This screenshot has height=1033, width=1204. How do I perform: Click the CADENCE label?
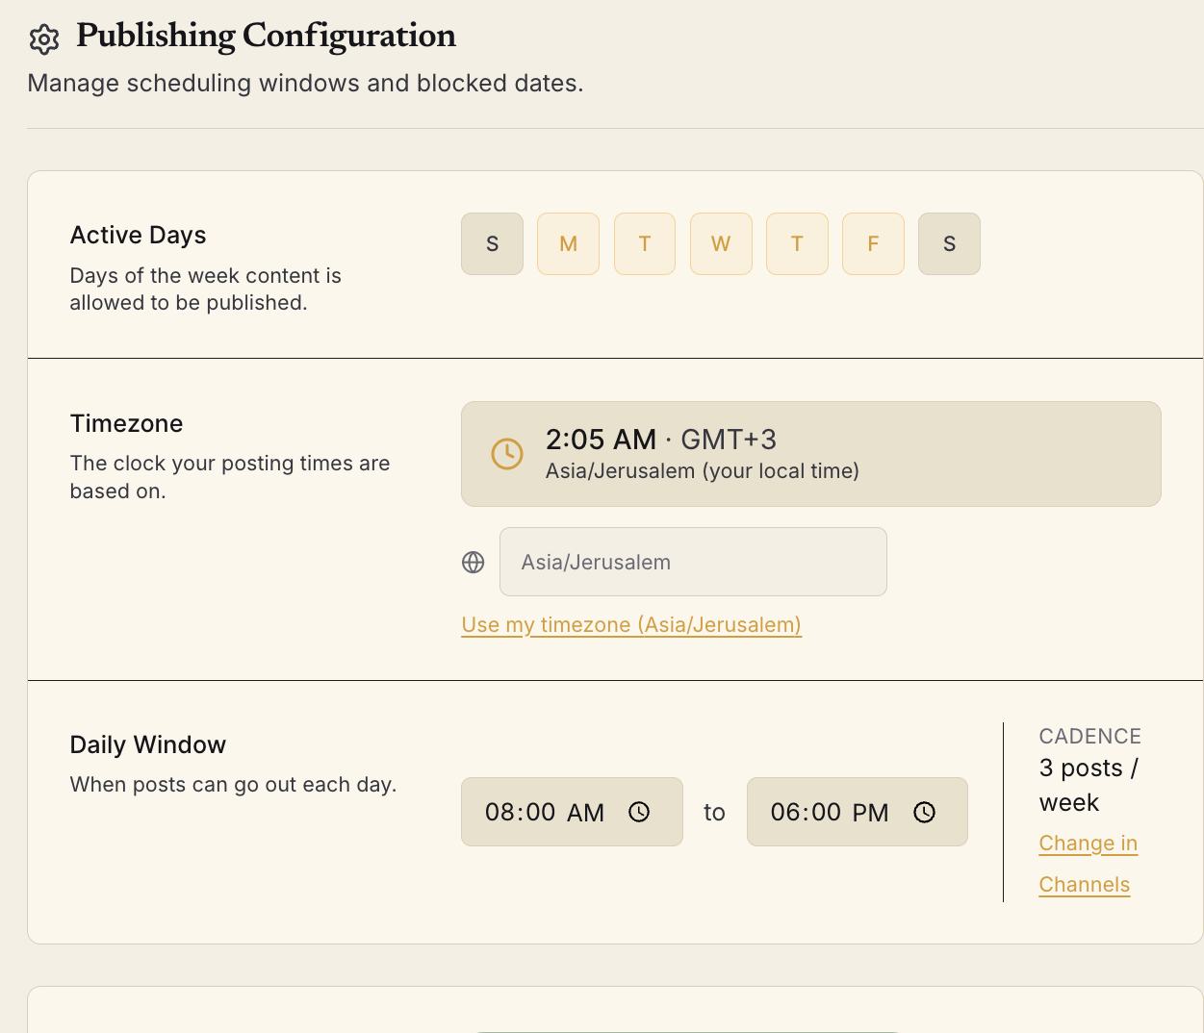[1089, 737]
